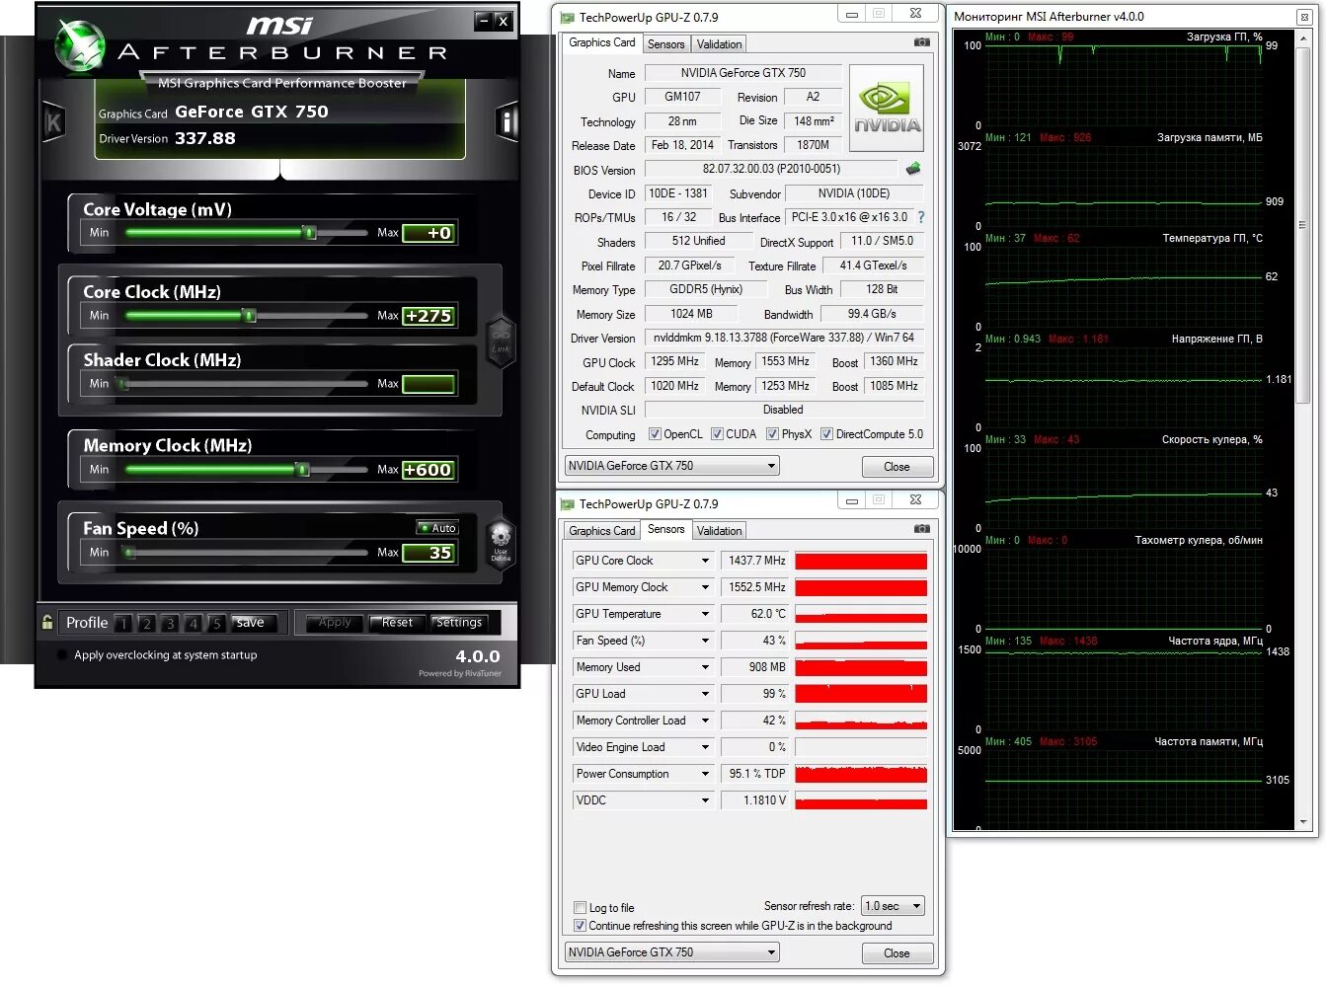Open Graphics Card tab in lower GPU-Z window
The width and height of the screenshot is (1326, 987).
click(x=602, y=531)
